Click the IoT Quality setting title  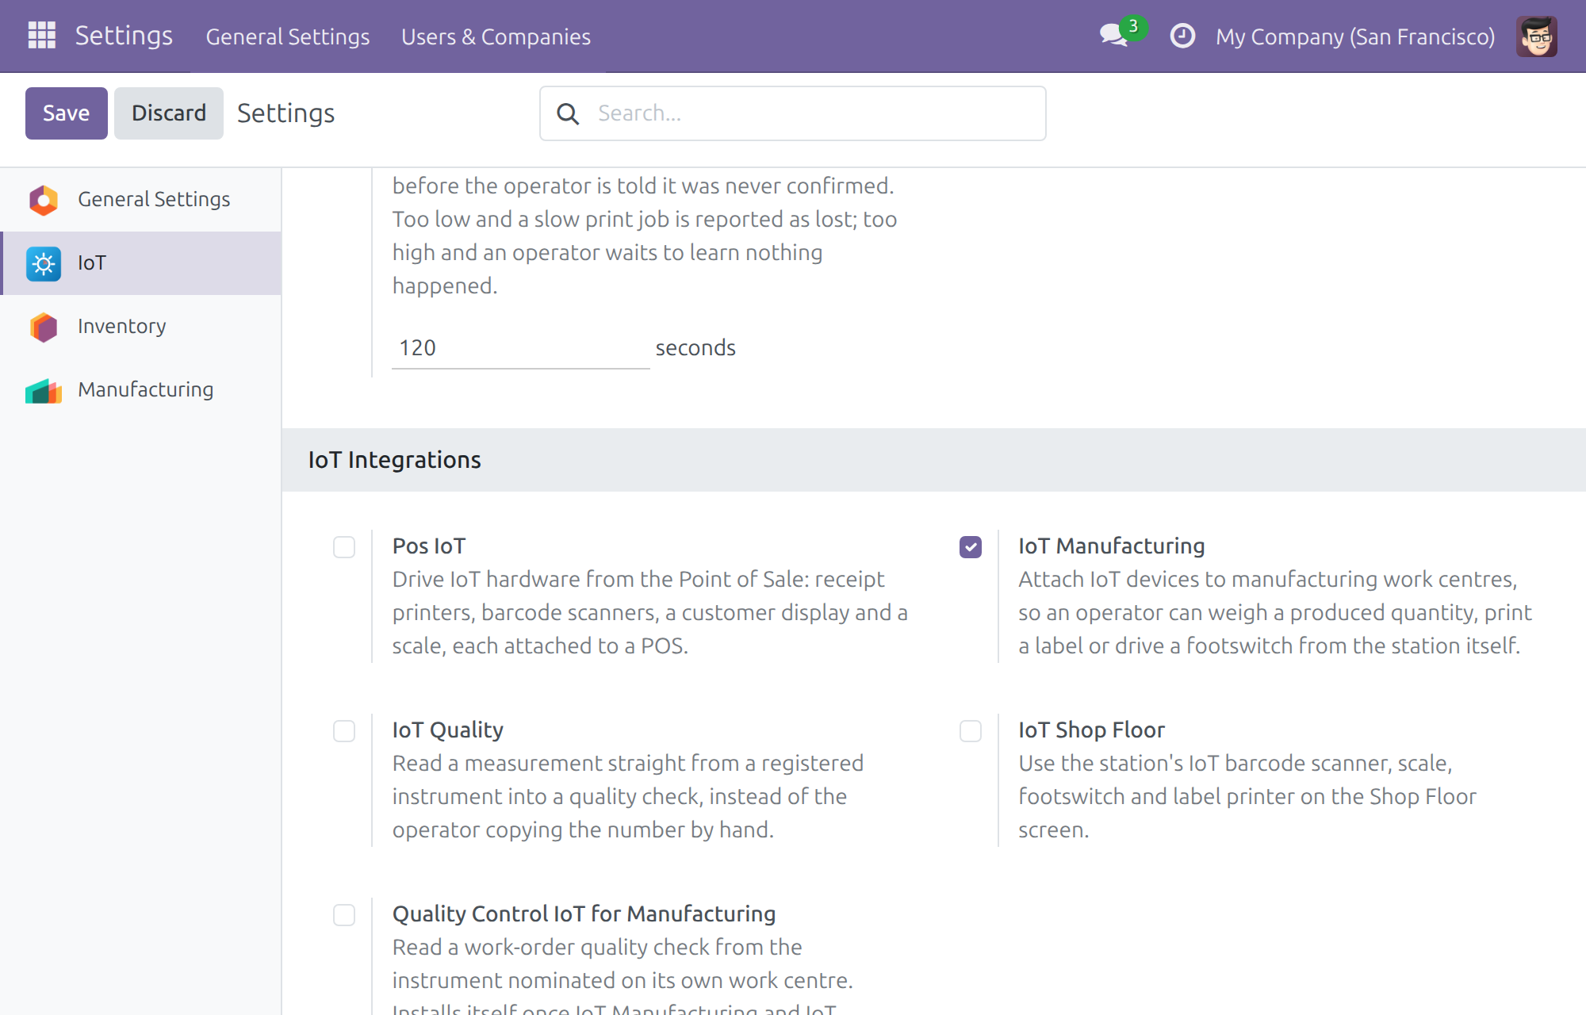[448, 730]
